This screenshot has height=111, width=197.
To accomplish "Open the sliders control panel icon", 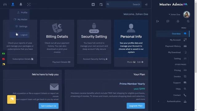I will 5,5.
